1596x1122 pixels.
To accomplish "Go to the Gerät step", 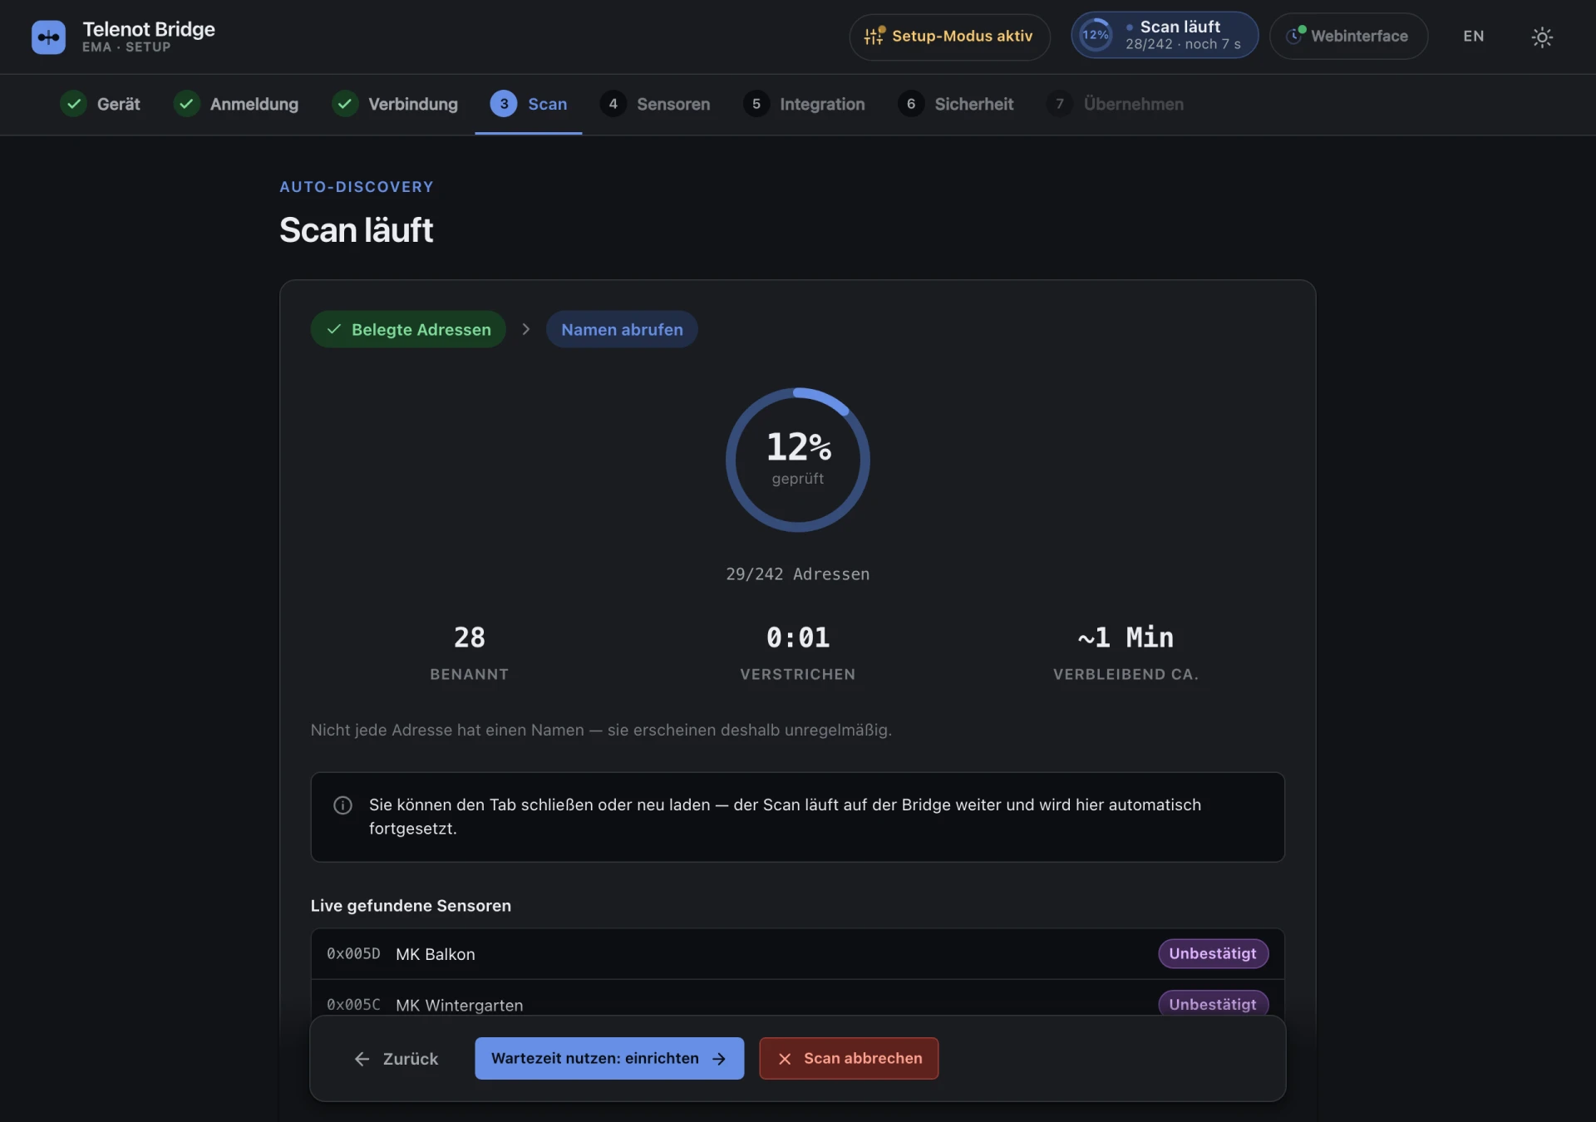I will click(x=100, y=104).
